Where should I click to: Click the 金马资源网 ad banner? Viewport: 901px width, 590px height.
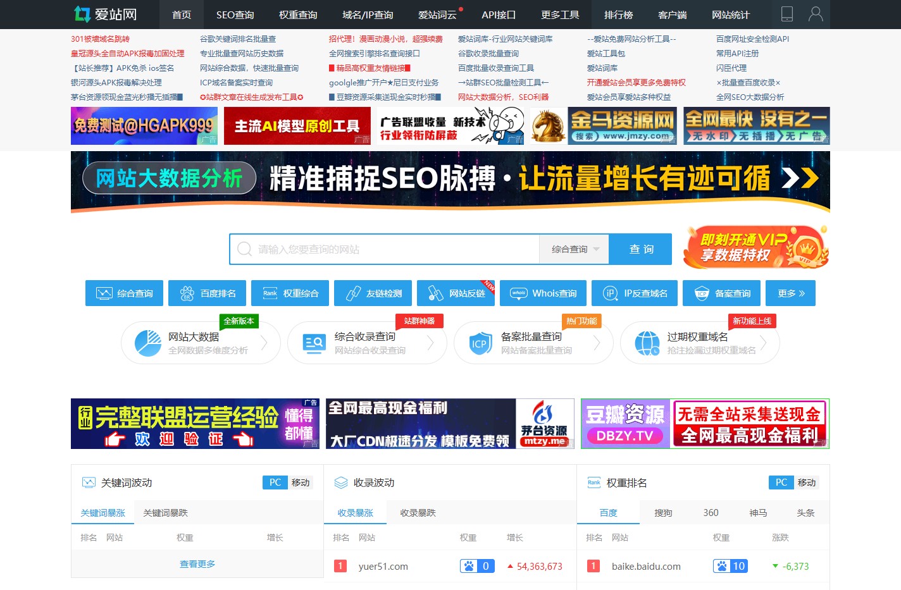tap(604, 126)
